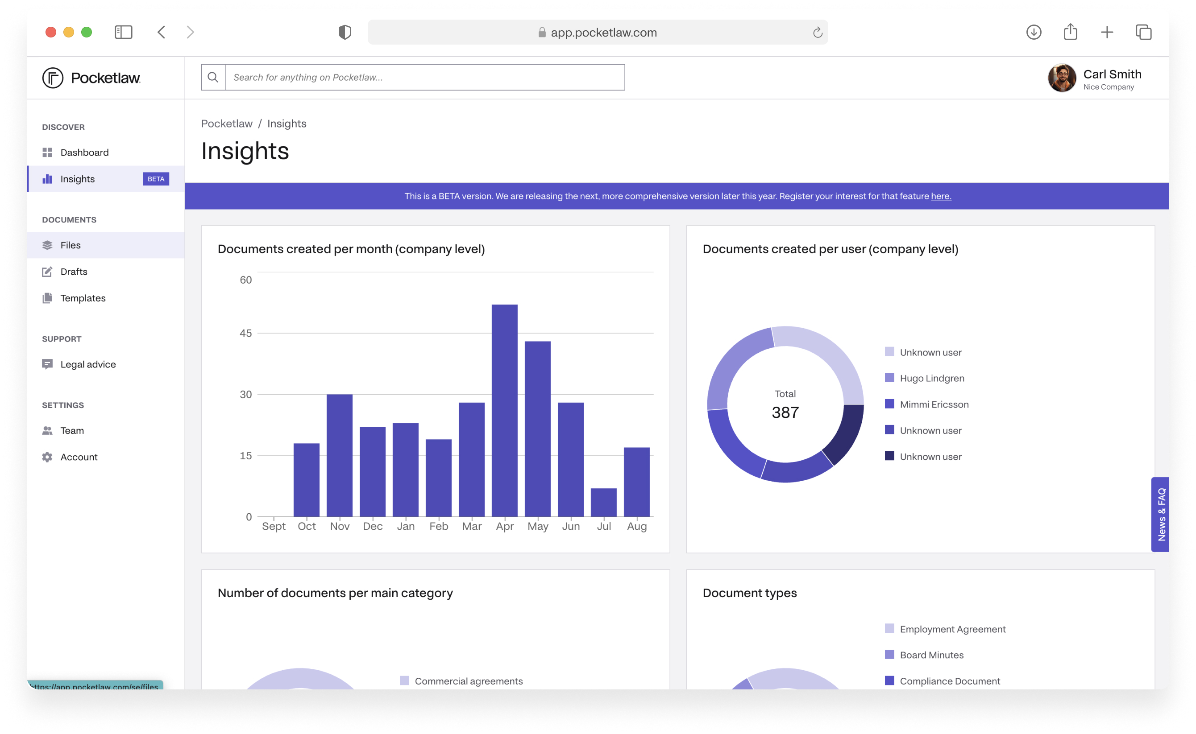Click the April bar in monthly chart

click(504, 410)
